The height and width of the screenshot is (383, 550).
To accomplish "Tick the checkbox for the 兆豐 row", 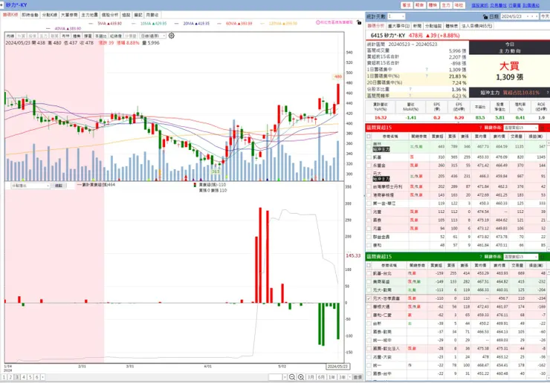I will tap(369, 212).
